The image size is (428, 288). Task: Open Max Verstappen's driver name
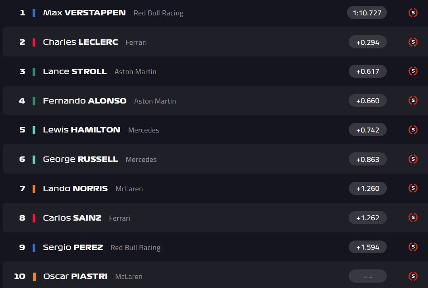point(84,13)
